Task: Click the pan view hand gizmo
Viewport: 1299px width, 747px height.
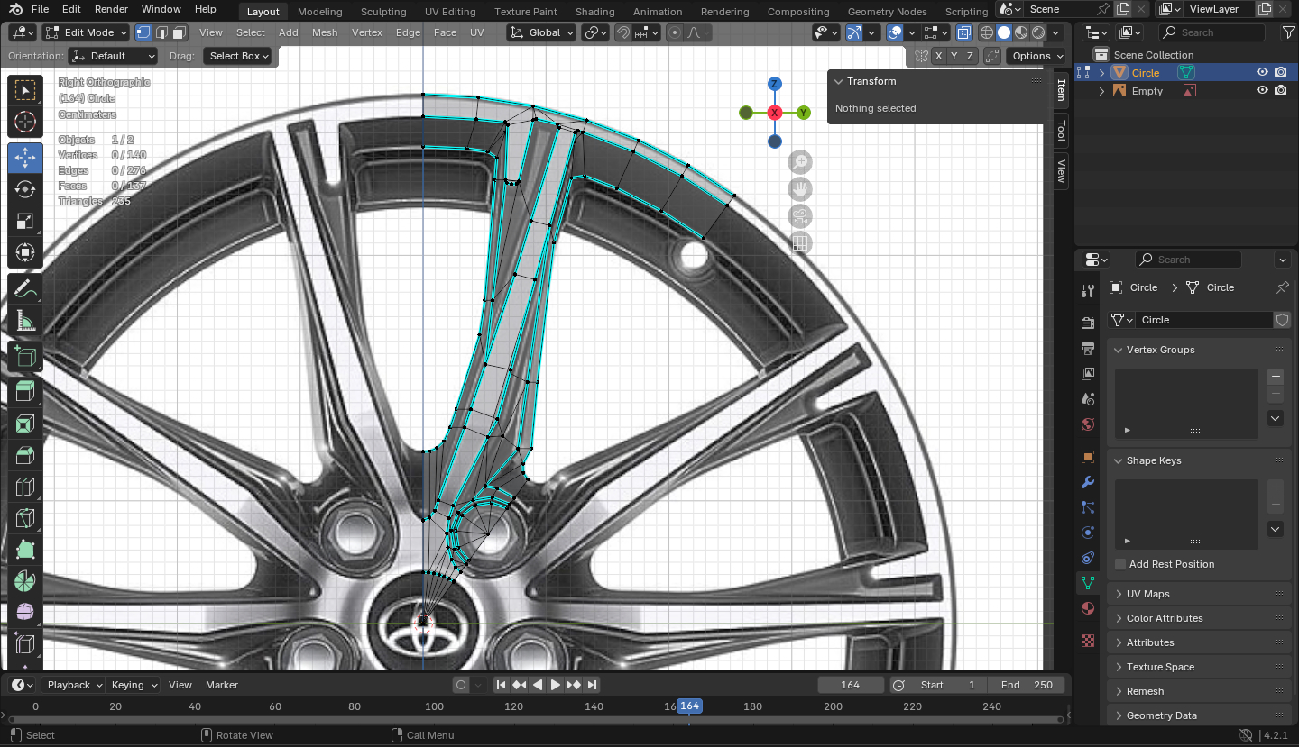Action: click(x=799, y=189)
